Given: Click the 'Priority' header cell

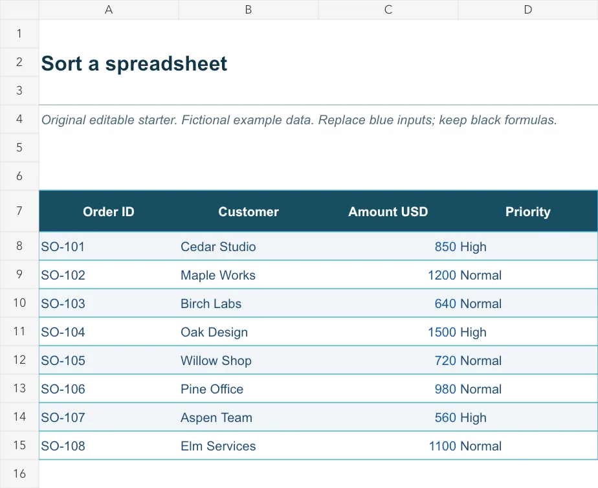Looking at the screenshot, I should pyautogui.click(x=528, y=211).
